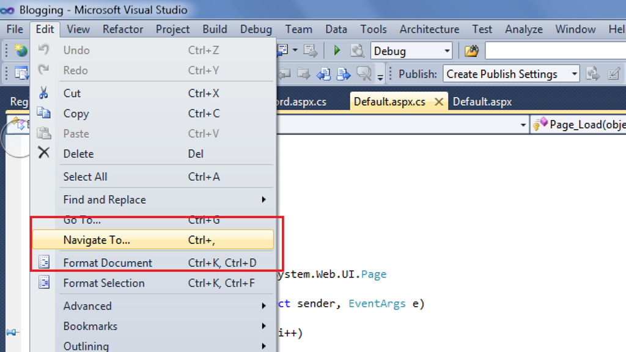Choose Cut from Edit menu
The image size is (626, 352).
pyautogui.click(x=153, y=93)
